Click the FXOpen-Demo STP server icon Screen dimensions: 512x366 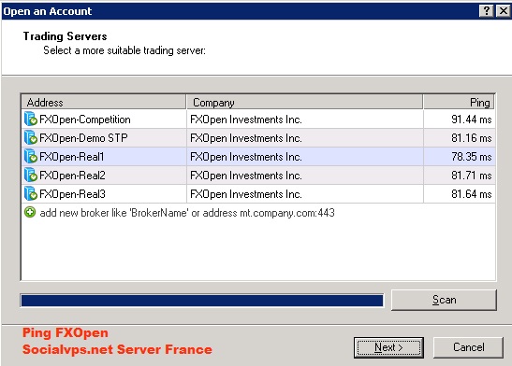click(x=31, y=137)
